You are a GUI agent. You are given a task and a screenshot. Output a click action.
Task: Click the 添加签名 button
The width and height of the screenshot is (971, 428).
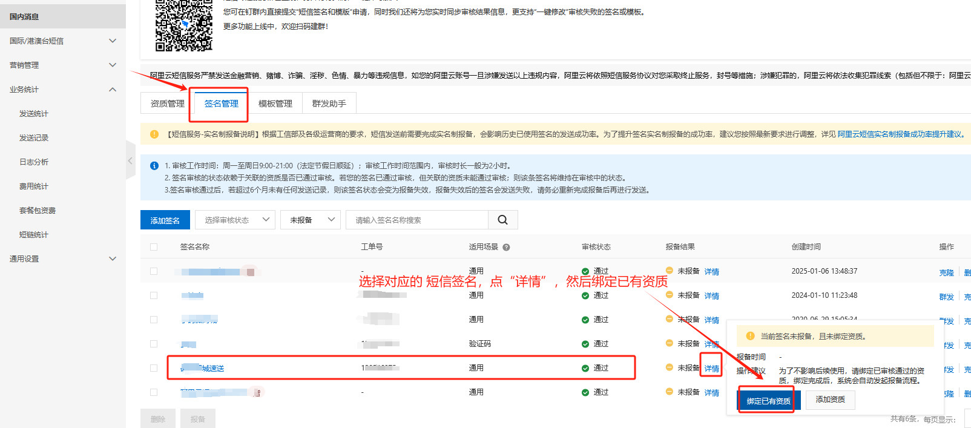coord(165,220)
